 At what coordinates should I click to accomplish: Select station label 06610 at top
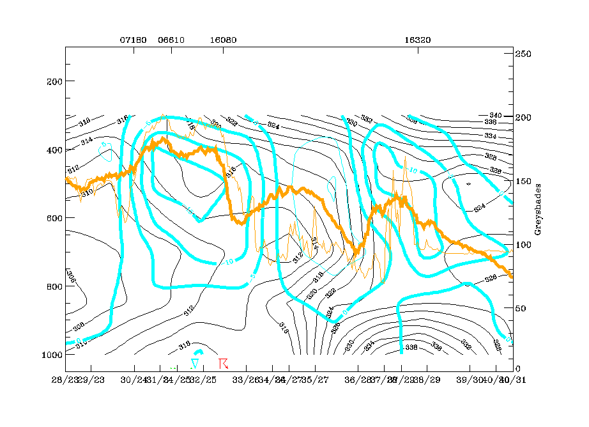click(x=171, y=40)
